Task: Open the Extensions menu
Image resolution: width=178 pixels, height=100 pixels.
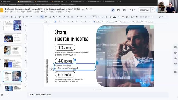Action: 60,12
